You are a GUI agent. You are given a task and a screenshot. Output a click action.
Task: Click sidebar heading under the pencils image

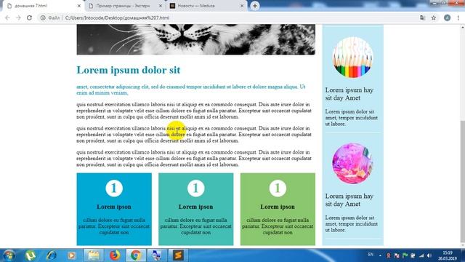point(349,94)
